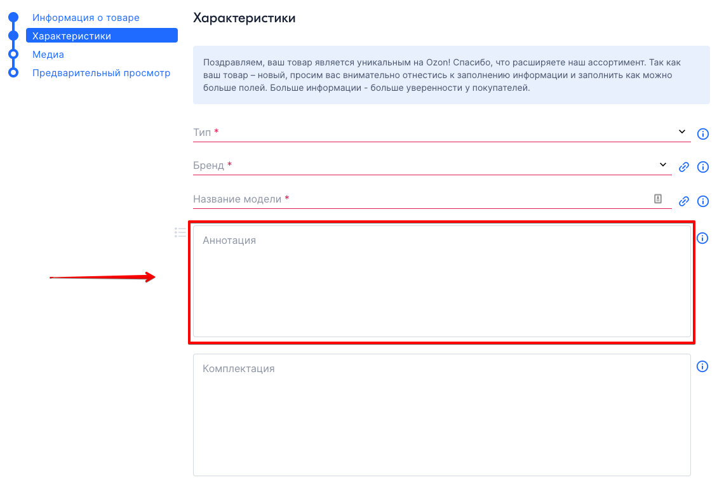This screenshot has width=724, height=494.
Task: Focus the Тип input field
Action: (x=441, y=133)
